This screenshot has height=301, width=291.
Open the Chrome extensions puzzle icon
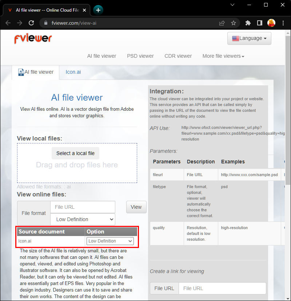pos(248,23)
